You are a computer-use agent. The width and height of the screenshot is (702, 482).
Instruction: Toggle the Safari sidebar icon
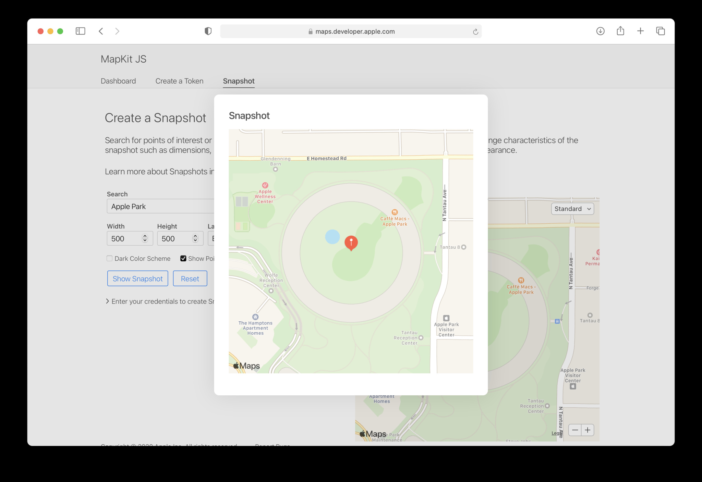80,31
